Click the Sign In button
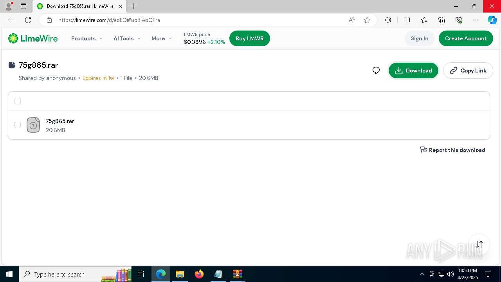The height and width of the screenshot is (282, 501). tap(420, 38)
